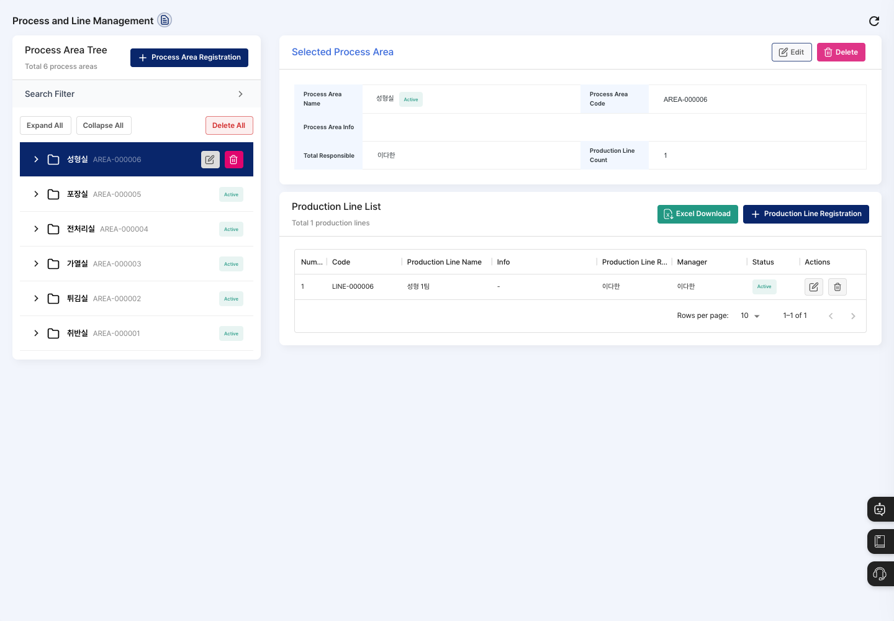Click edit icon on selected 성형실 tree row

[210, 160]
